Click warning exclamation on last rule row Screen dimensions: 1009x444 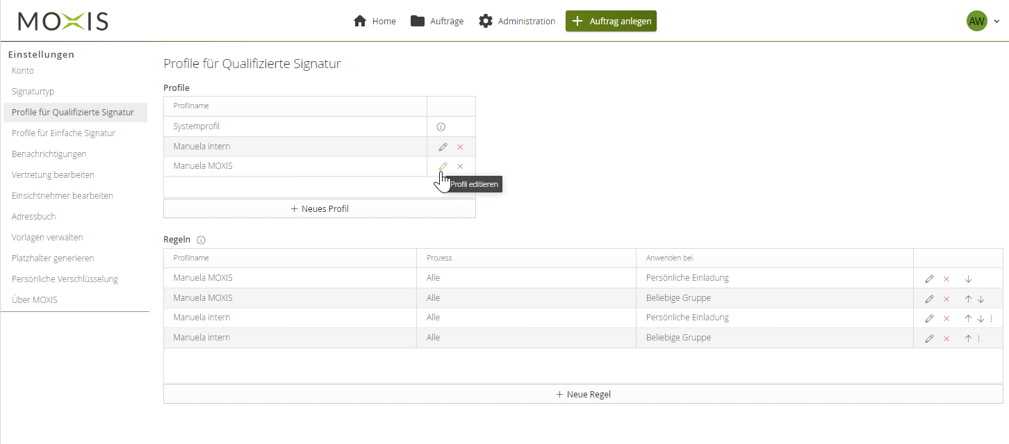978,339
